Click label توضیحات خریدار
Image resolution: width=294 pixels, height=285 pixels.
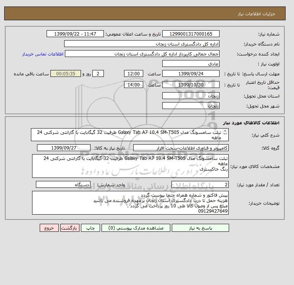264,203
